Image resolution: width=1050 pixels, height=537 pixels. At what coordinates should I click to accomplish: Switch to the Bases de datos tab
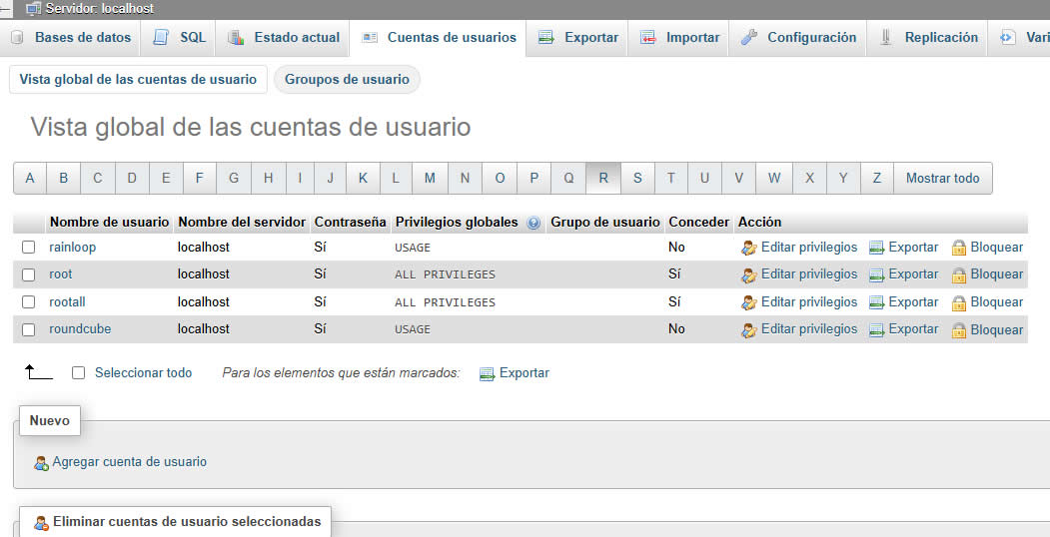[72, 38]
